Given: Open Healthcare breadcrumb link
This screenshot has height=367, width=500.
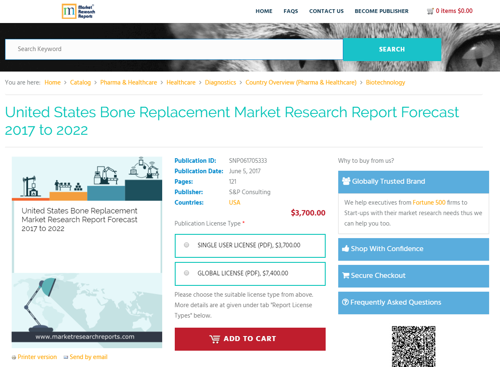Looking at the screenshot, I should coord(181,82).
